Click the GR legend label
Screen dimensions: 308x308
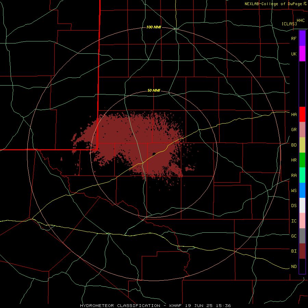pos(294,130)
